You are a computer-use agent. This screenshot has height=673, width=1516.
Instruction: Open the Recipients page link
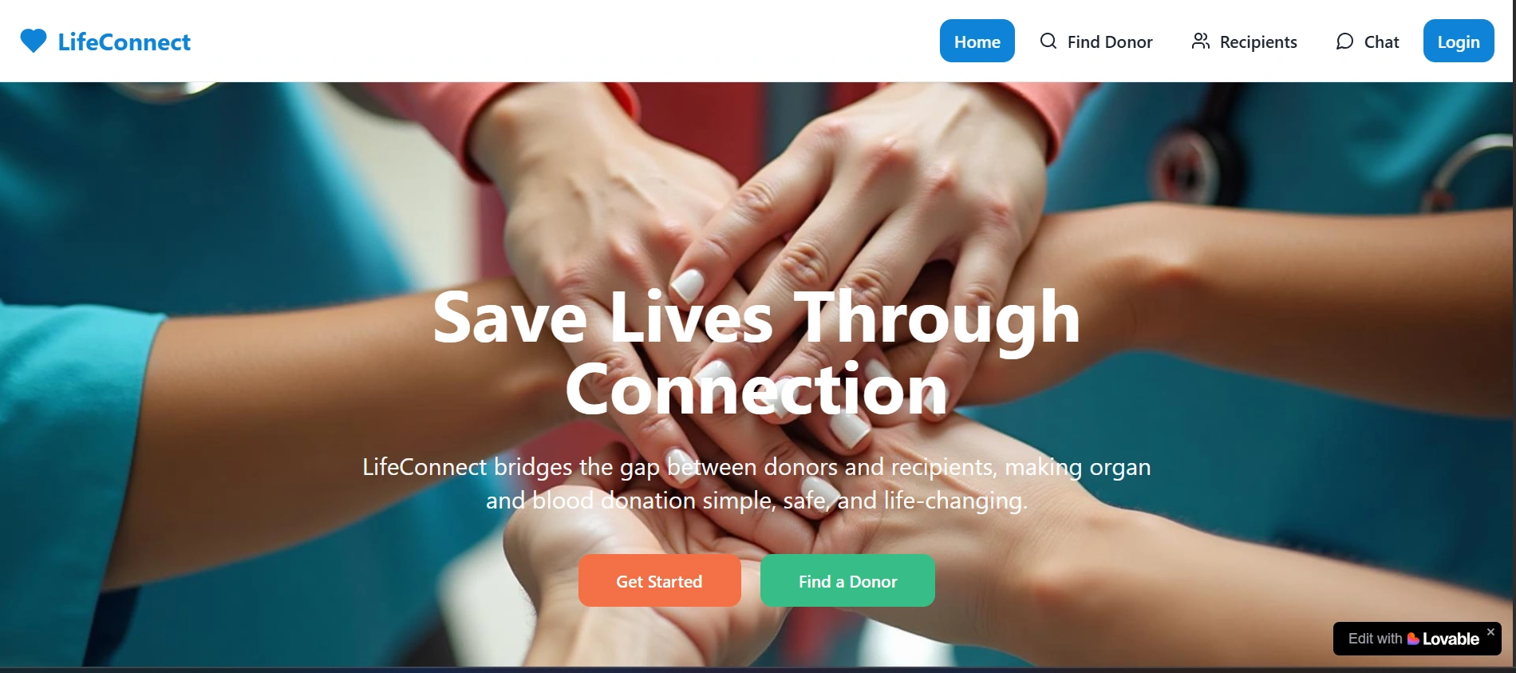pyautogui.click(x=1244, y=41)
